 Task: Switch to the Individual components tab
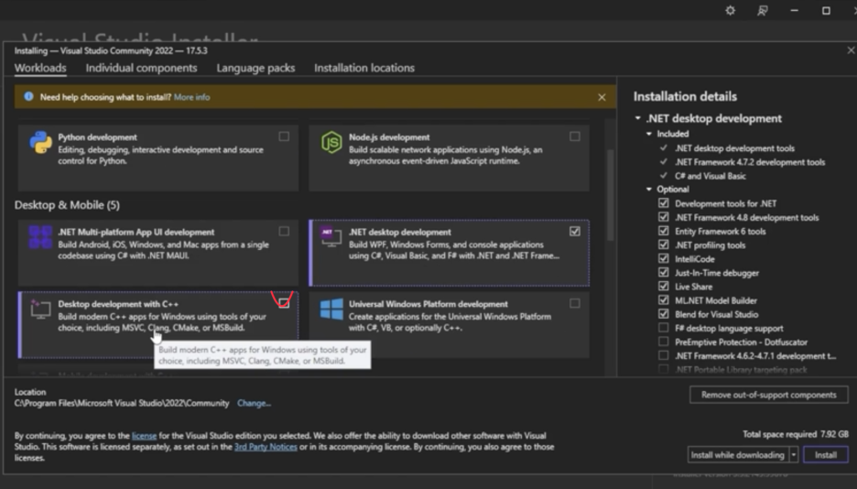coord(141,68)
